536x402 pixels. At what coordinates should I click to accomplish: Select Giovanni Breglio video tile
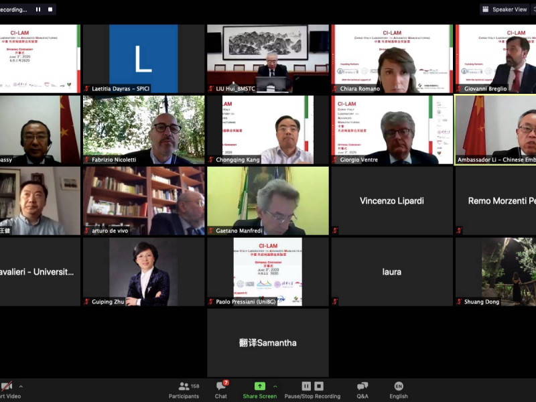tap(496, 58)
